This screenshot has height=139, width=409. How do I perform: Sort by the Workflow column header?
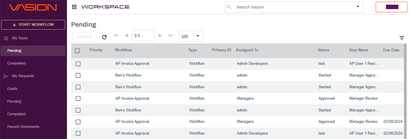click(x=124, y=50)
